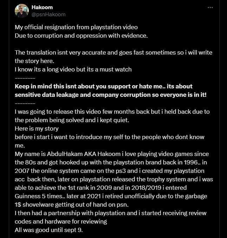
Task: Click Hakoom's profile avatar picture
Action: (21, 11)
